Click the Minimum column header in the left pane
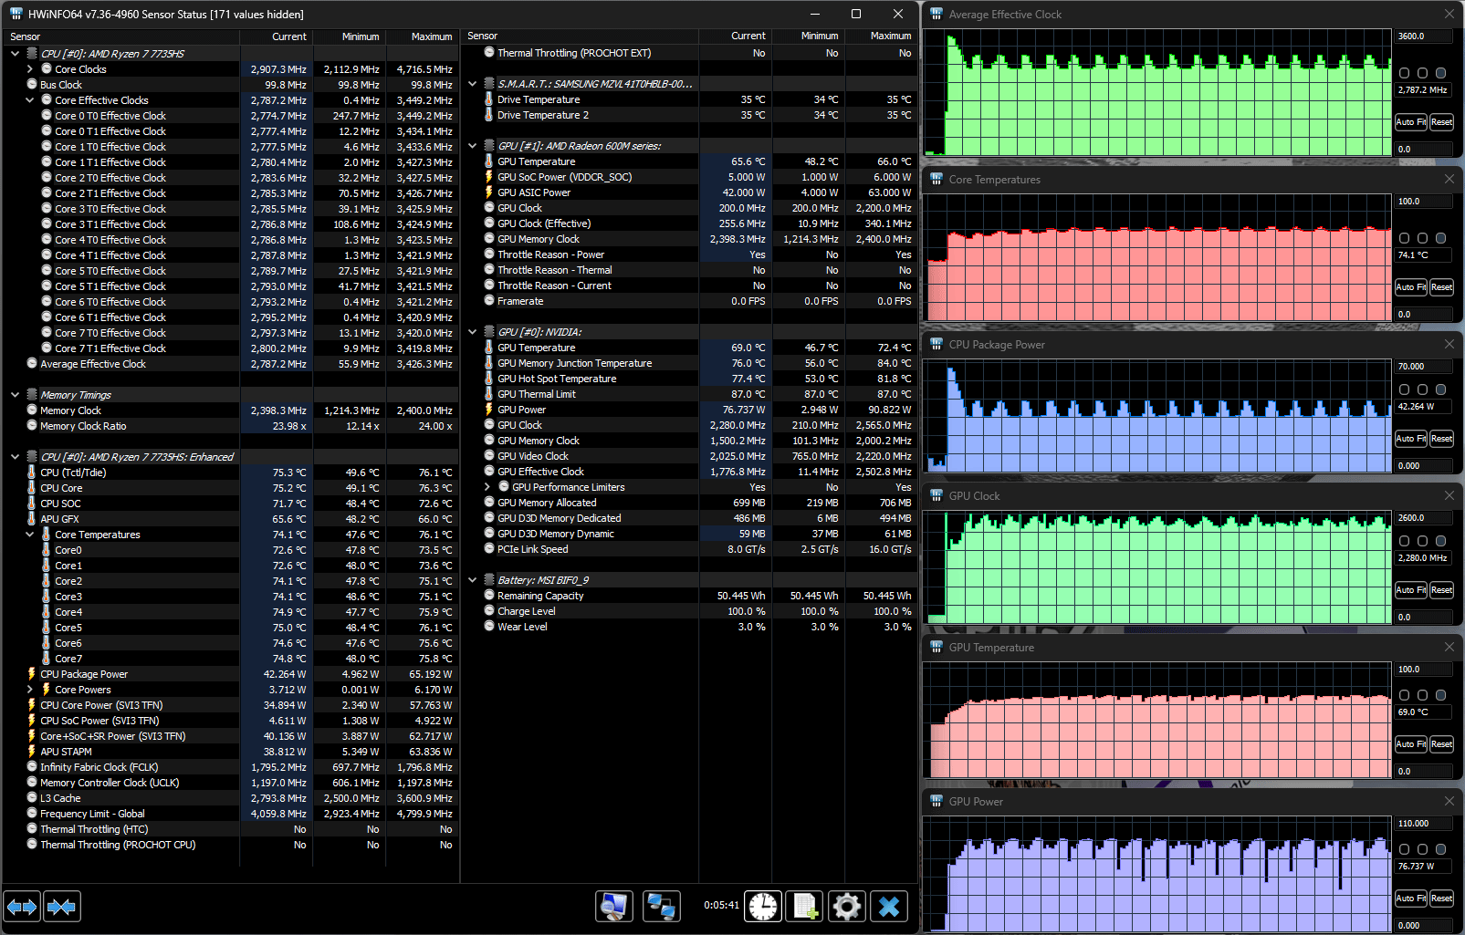This screenshot has width=1465, height=935. coord(349,36)
